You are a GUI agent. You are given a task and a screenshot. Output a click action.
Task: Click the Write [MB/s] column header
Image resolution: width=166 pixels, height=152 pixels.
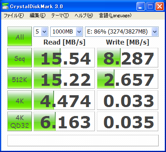click(128, 42)
